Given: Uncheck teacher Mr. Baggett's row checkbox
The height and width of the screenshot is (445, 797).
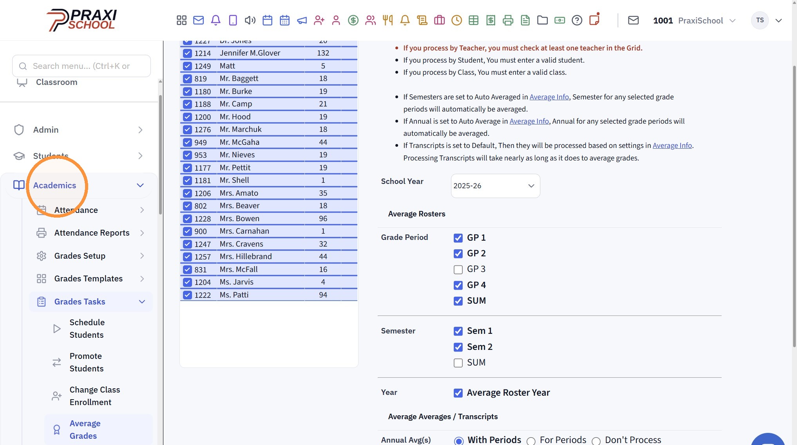Looking at the screenshot, I should 187,79.
